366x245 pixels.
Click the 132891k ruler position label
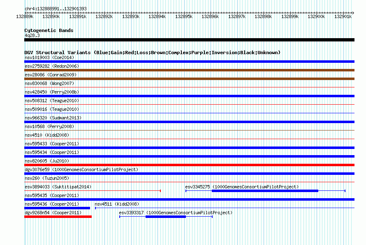(78, 16)
